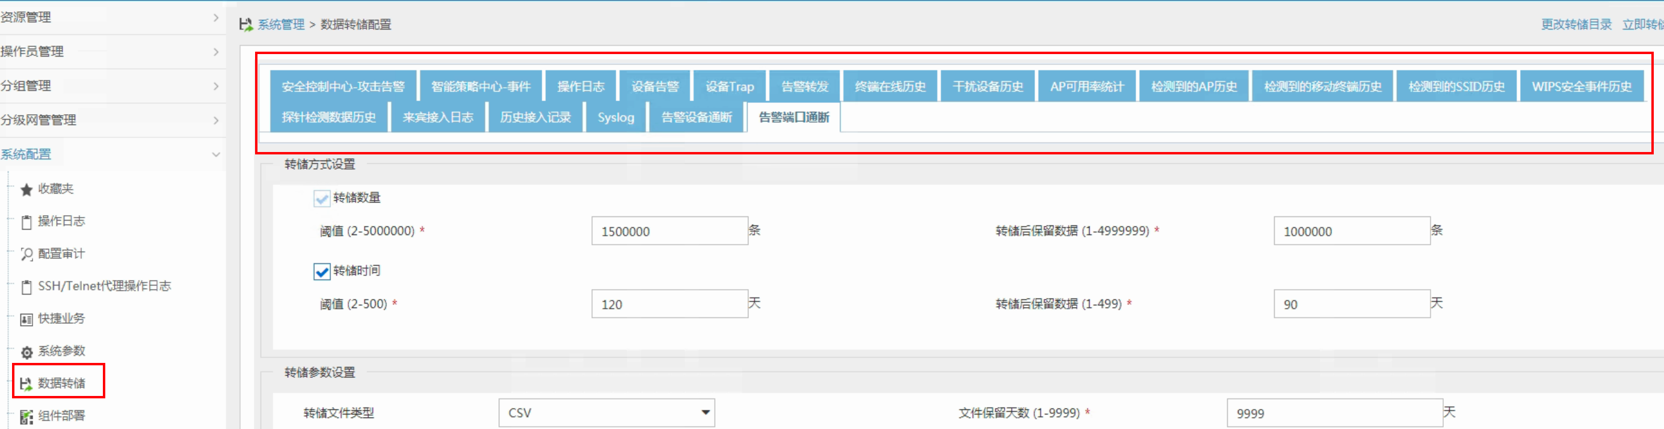Open the 设备告警 tab
The height and width of the screenshot is (429, 1664).
point(655,86)
